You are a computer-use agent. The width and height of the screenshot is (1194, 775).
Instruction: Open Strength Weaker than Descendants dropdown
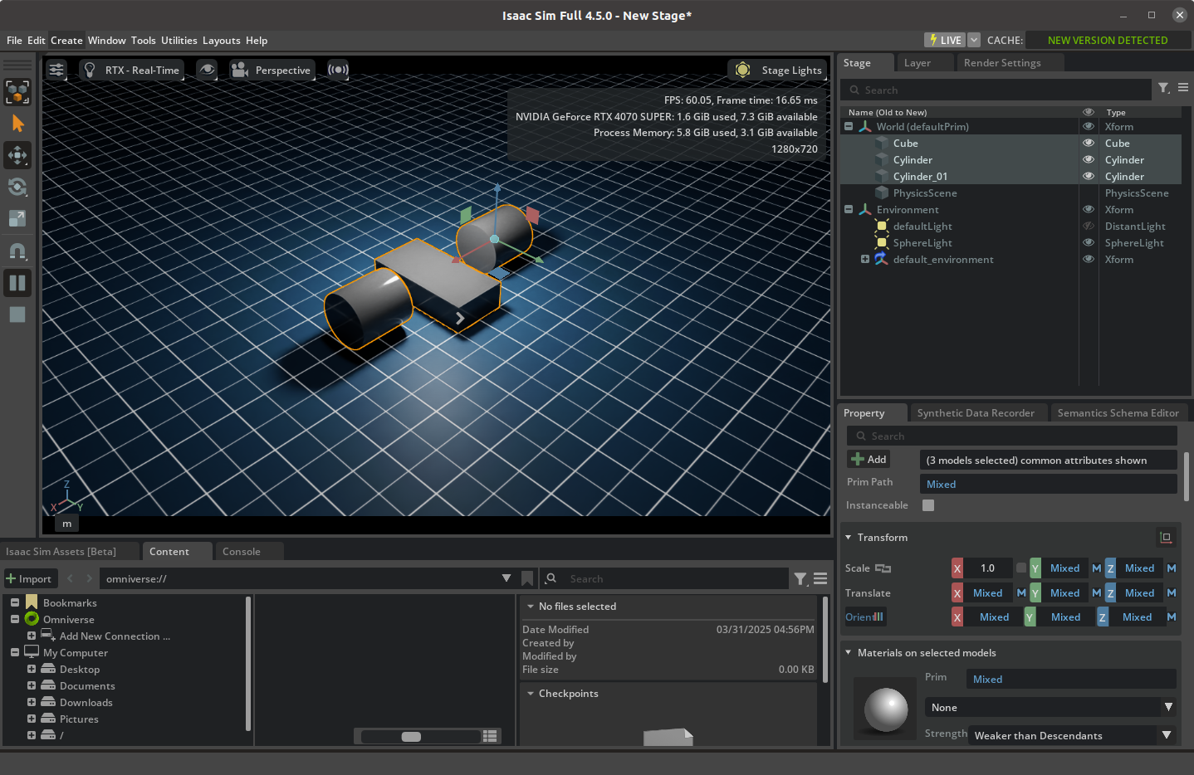tap(1072, 735)
